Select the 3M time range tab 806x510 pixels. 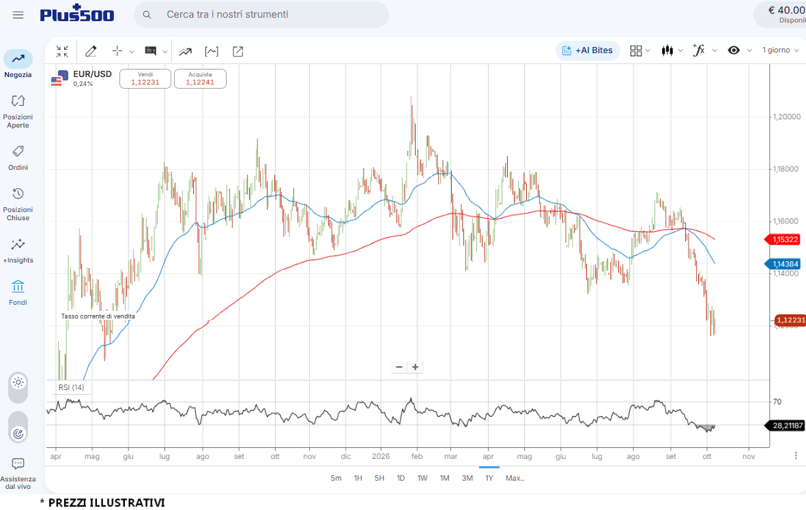coord(467,478)
